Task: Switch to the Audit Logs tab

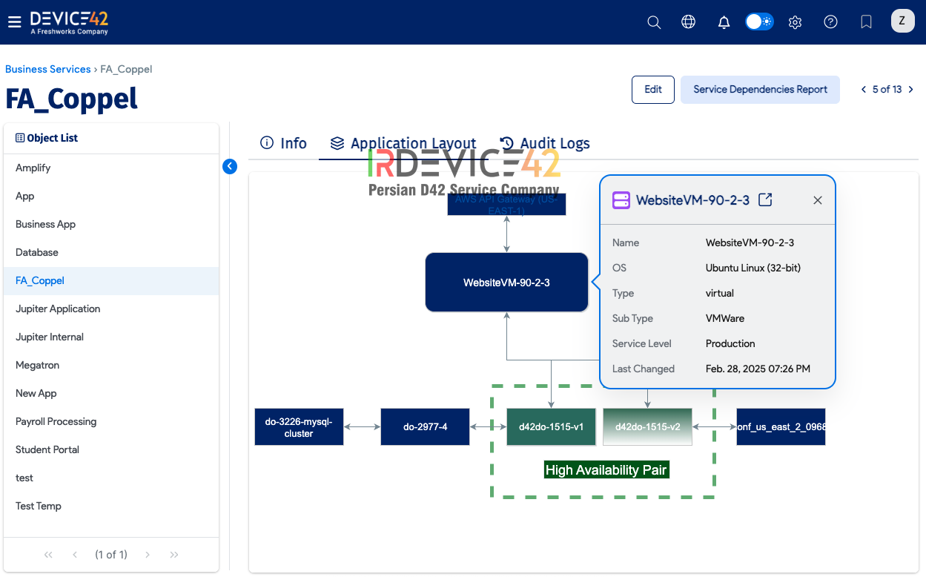Action: (545, 143)
